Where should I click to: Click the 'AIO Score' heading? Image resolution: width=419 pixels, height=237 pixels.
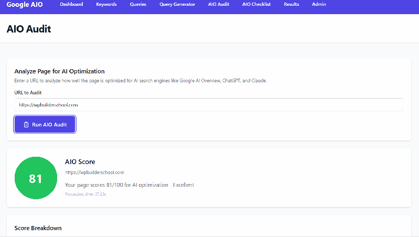[x=80, y=161]
